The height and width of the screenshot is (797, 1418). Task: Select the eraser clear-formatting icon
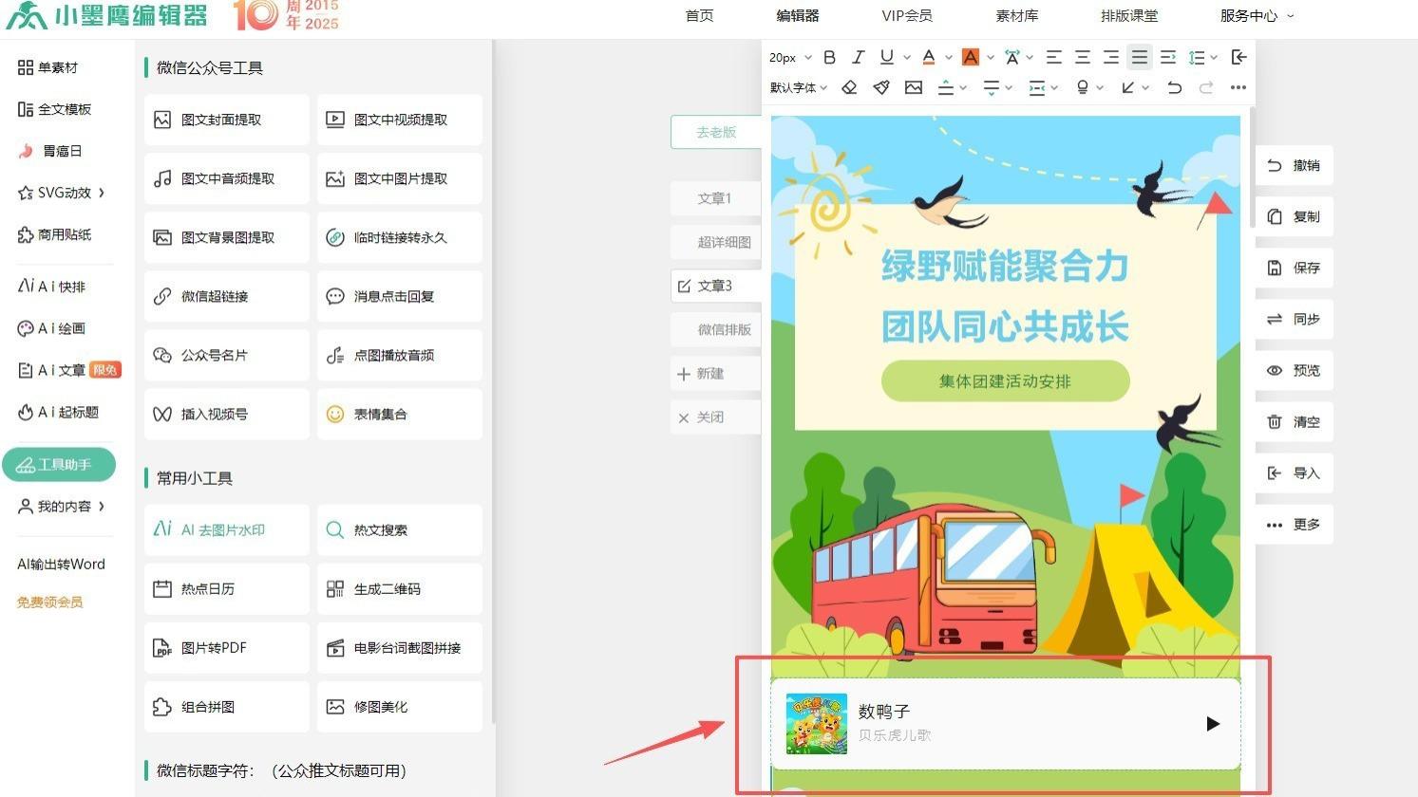pyautogui.click(x=850, y=87)
